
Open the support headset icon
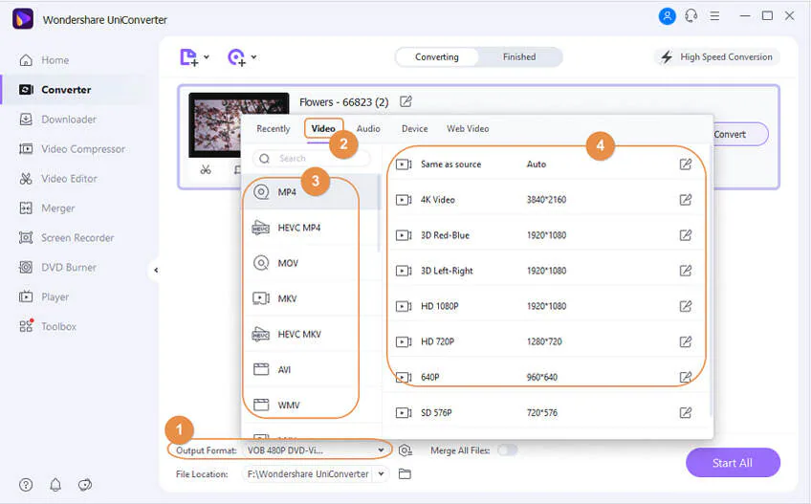click(x=691, y=16)
